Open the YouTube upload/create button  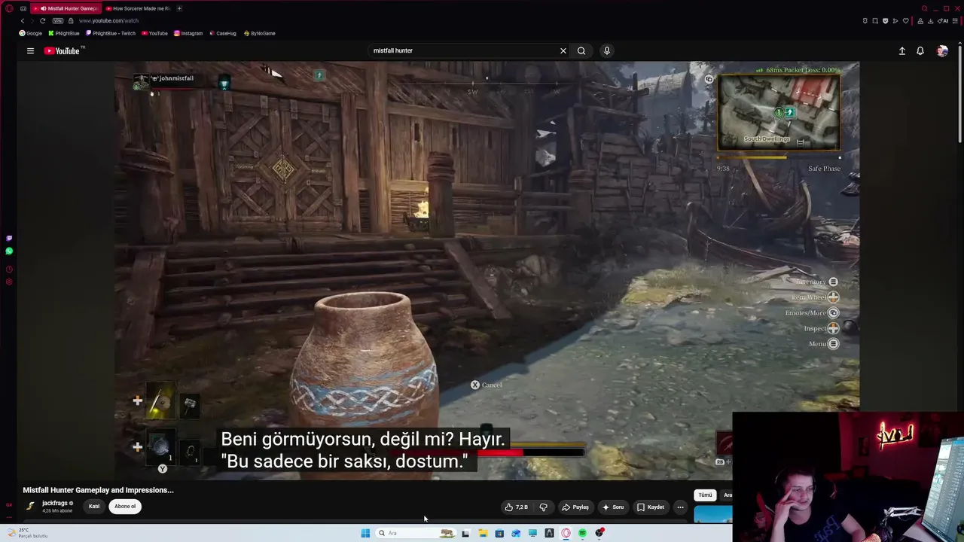(901, 50)
